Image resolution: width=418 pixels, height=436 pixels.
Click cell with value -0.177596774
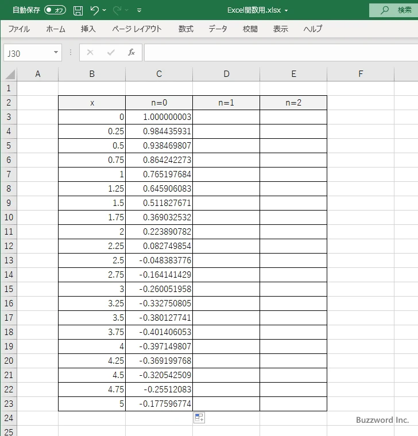(x=159, y=404)
